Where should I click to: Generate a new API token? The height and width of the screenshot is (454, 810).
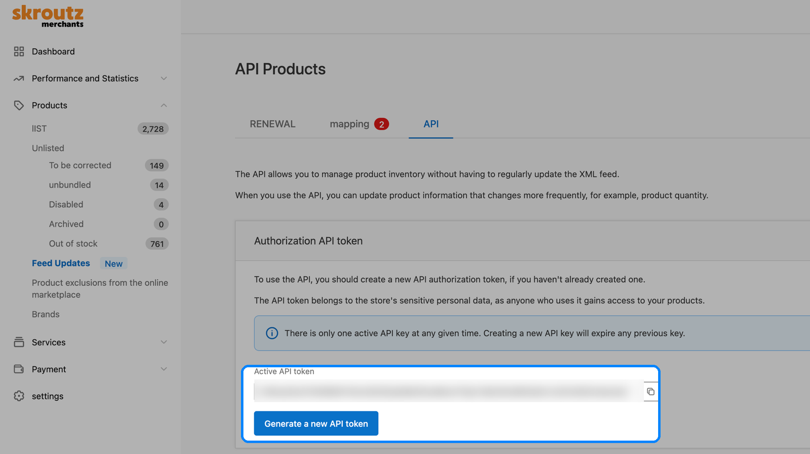click(316, 424)
